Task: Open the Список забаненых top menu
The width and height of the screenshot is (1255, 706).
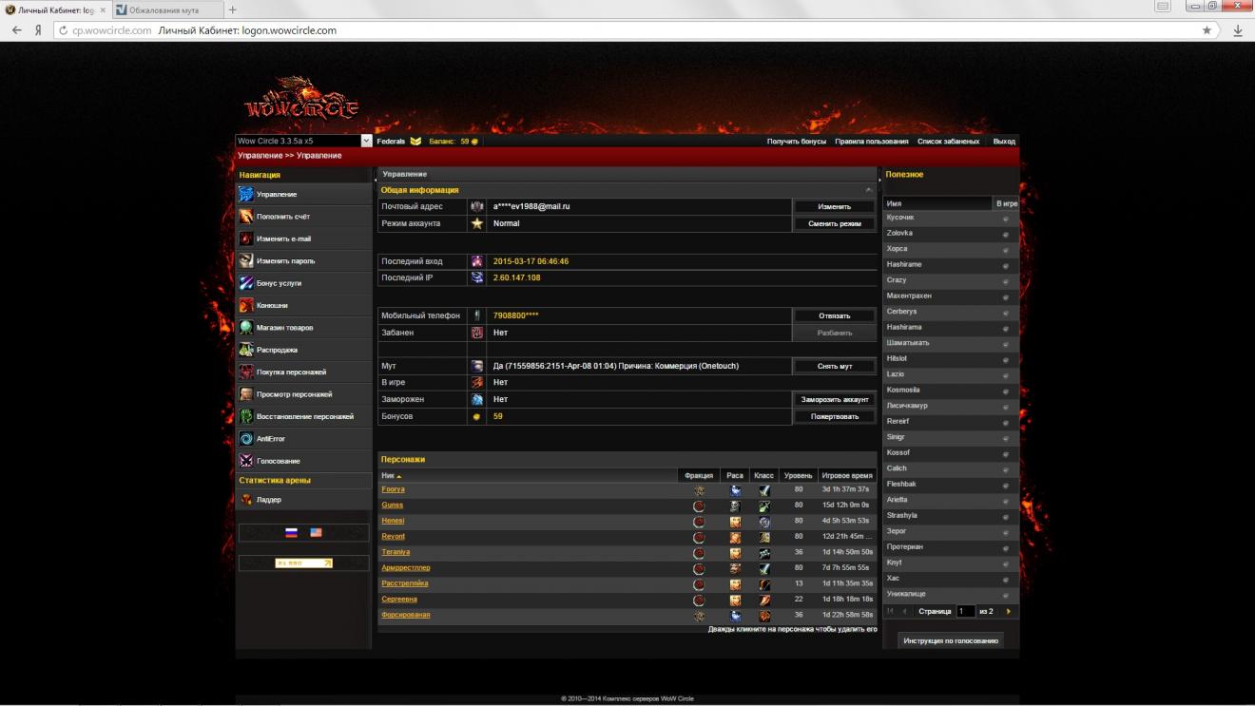Action: pyautogui.click(x=948, y=142)
